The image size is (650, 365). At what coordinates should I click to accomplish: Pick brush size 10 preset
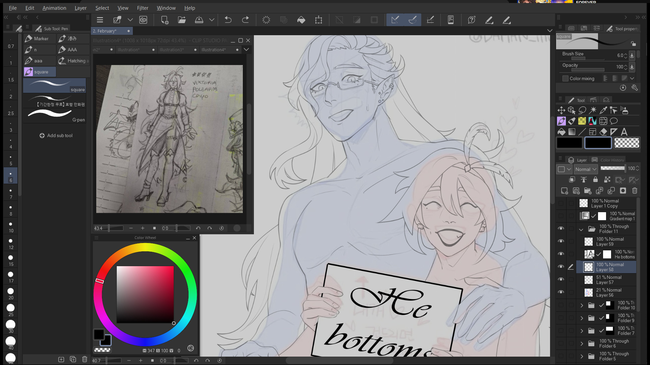tap(11, 227)
